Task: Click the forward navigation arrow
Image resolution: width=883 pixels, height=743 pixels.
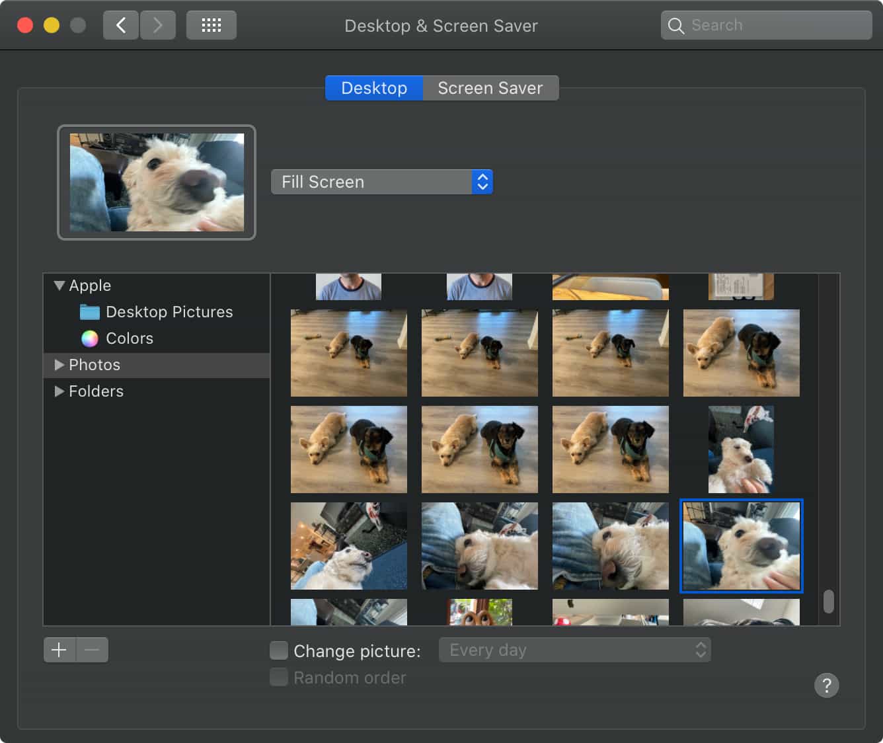Action: [x=157, y=26]
